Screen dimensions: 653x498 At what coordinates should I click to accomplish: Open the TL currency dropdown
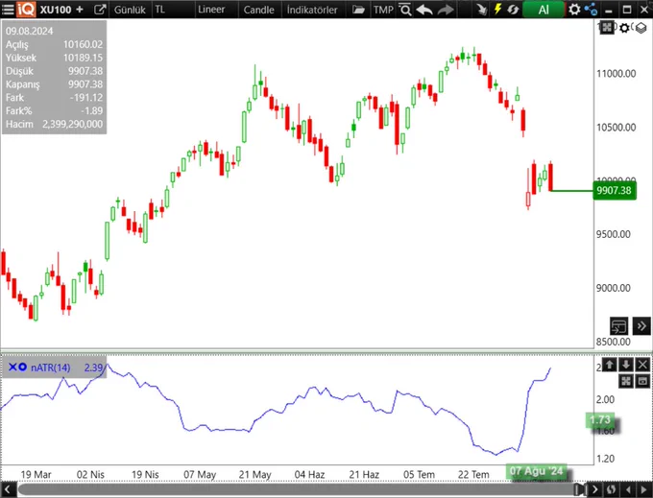[160, 10]
